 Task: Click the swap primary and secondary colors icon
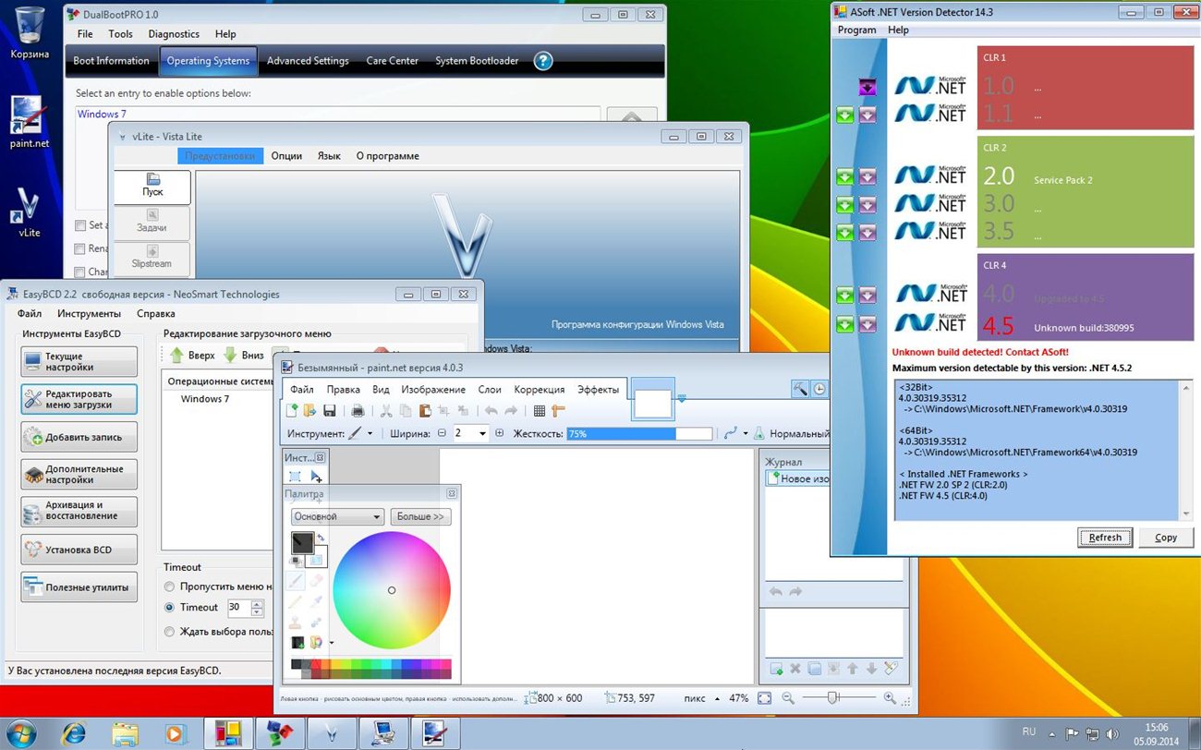[320, 538]
